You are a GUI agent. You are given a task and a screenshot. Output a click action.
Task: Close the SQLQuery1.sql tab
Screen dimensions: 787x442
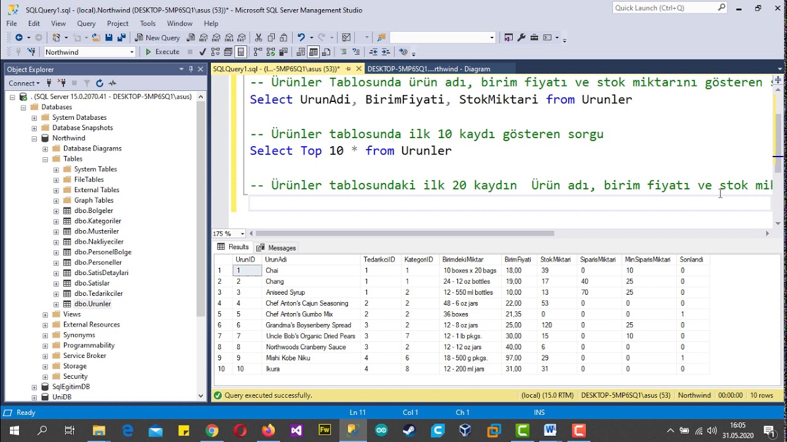pos(359,69)
